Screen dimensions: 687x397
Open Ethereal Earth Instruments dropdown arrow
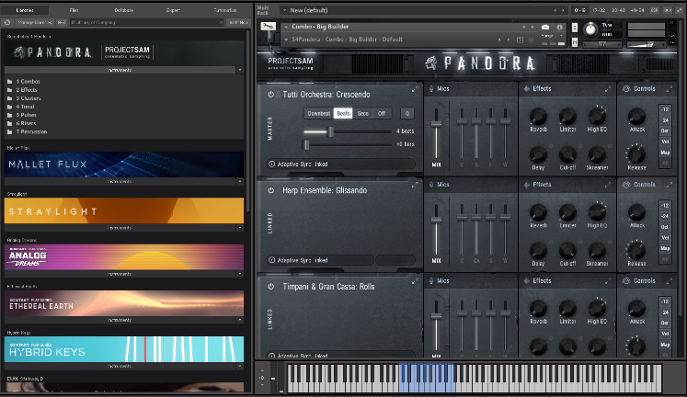click(240, 320)
